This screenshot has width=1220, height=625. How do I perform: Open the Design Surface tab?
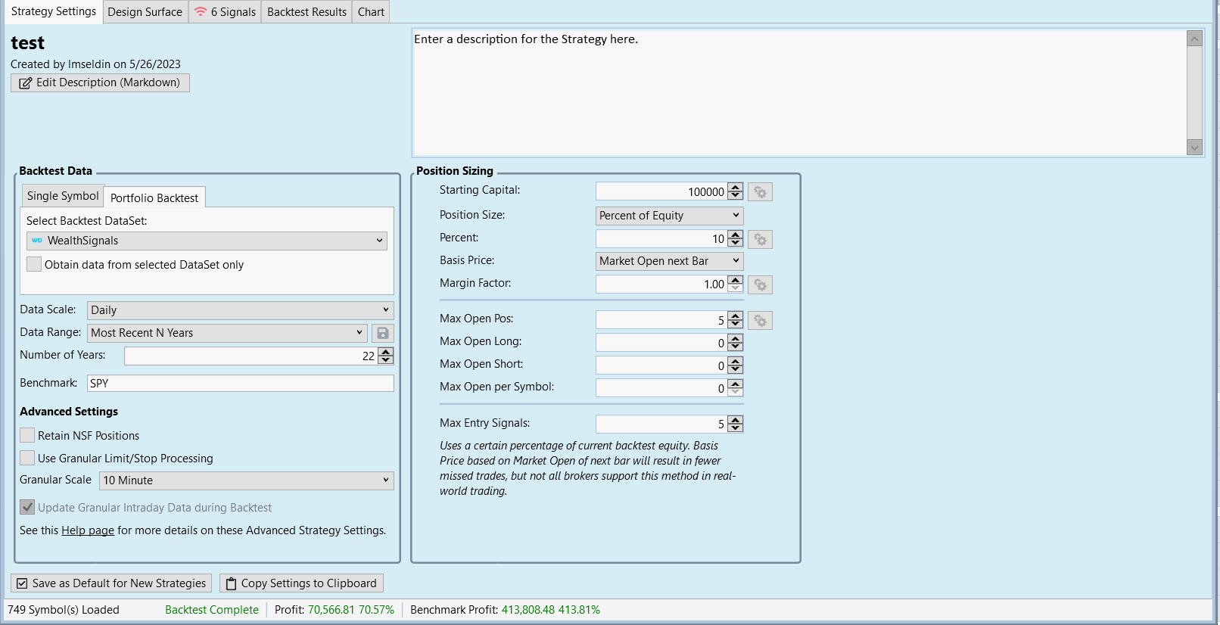coord(145,12)
